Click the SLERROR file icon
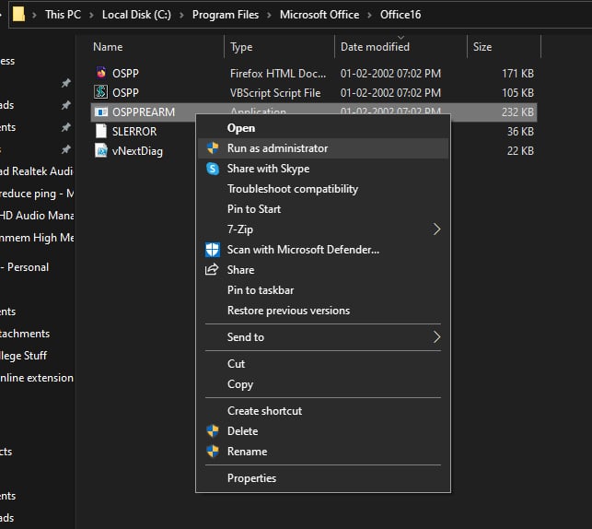The width and height of the screenshot is (592, 529). (101, 132)
